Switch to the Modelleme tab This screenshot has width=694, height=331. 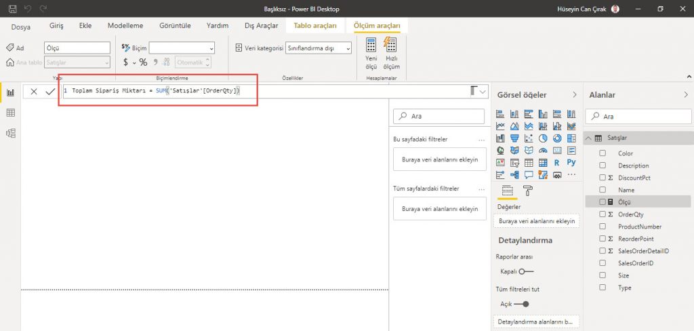(125, 26)
